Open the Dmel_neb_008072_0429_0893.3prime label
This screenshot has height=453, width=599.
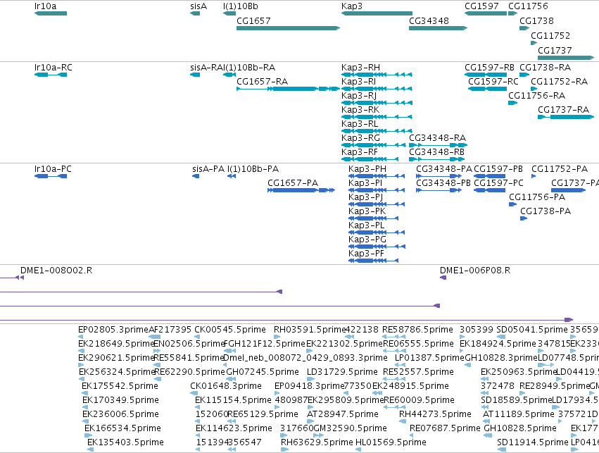coord(305,358)
